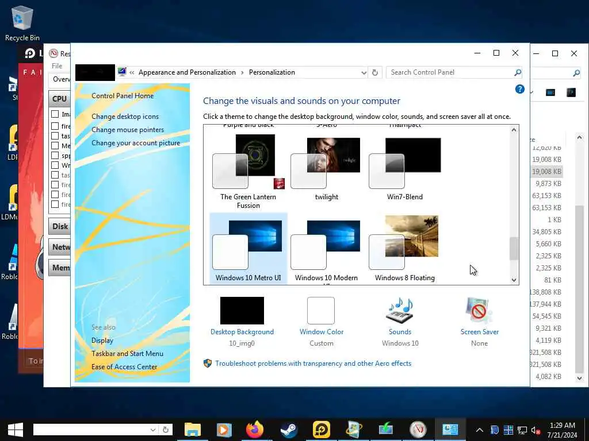The image size is (589, 441).
Task: Click the Windows flag orbit taskbar icon
Action: [x=354, y=430]
